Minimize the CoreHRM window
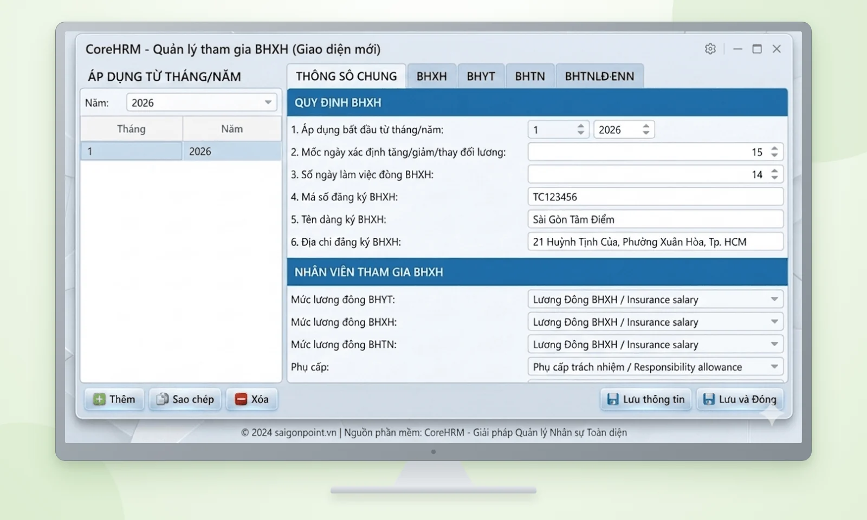867x520 pixels. [x=737, y=49]
